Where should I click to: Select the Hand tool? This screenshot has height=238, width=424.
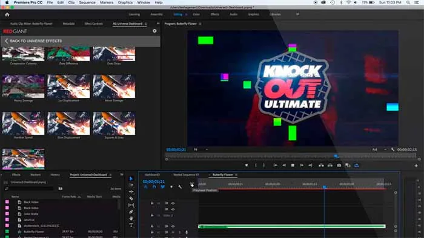click(131, 218)
